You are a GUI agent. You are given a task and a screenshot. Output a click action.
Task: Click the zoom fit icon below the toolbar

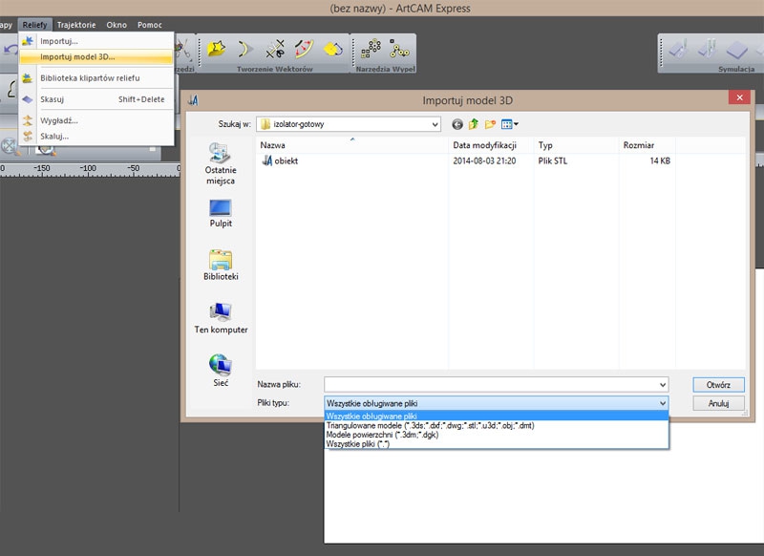[x=10, y=147]
